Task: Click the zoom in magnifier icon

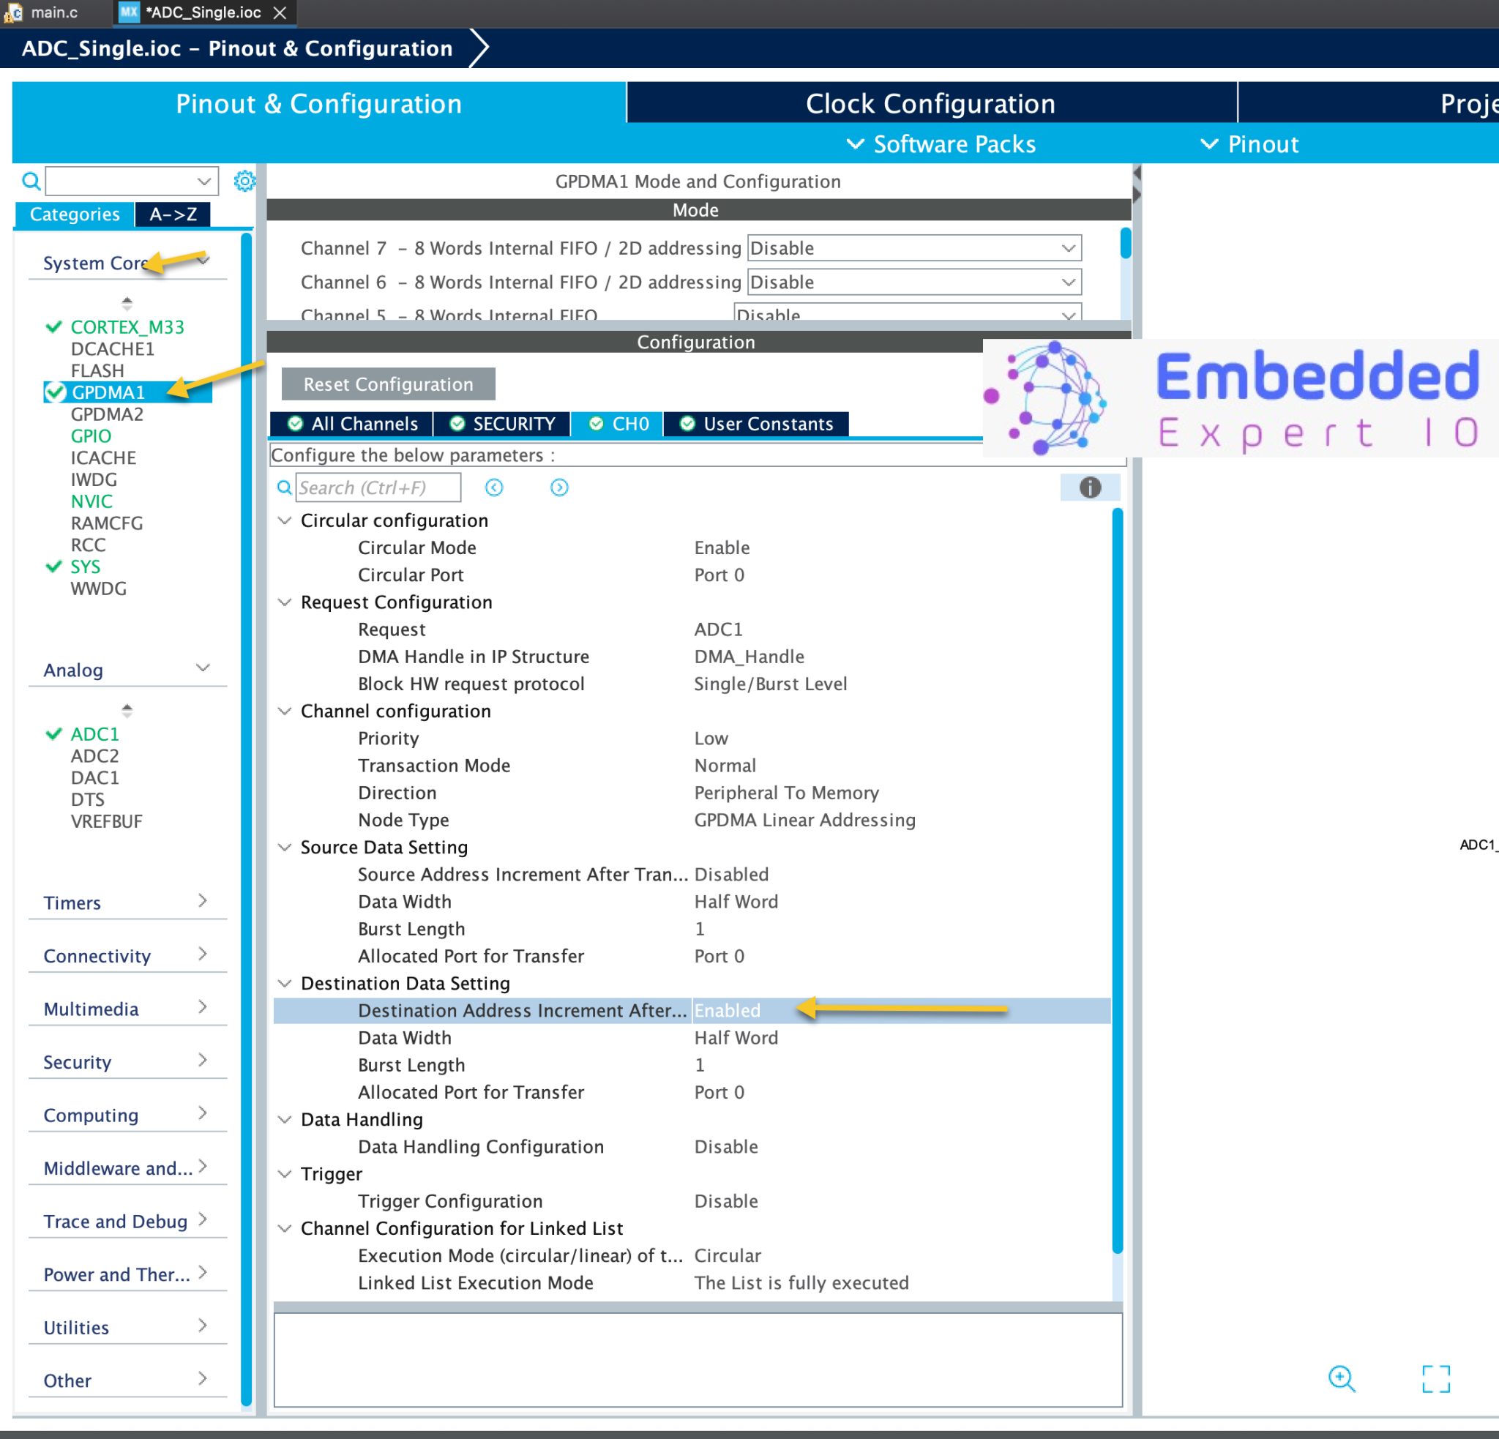Action: point(1341,1378)
